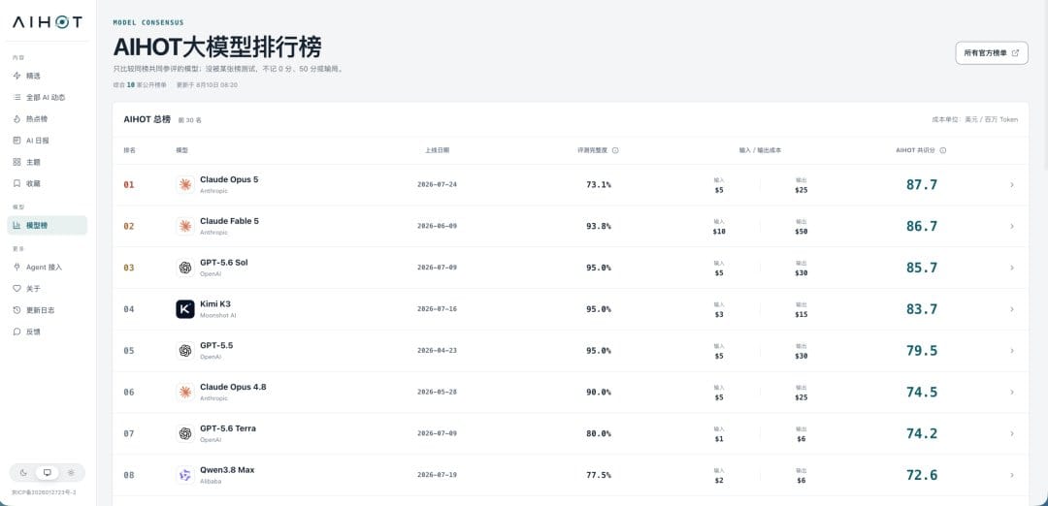This screenshot has width=1048, height=506.
Task: Click the 72.6 consensus score
Action: pos(922,475)
